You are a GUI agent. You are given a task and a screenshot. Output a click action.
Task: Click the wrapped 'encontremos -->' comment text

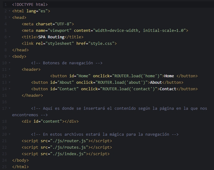pyautogui.click(x=30, y=115)
